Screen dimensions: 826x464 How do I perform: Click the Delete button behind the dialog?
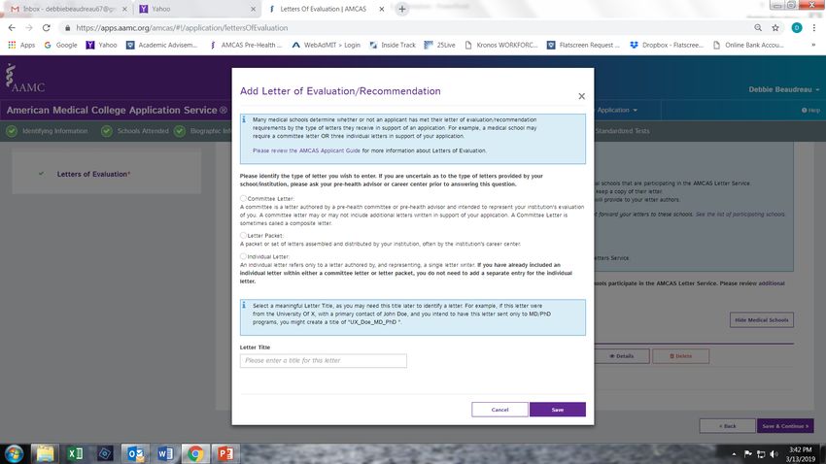coord(680,356)
